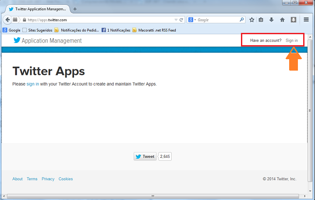Screen dimensions: 315x200
Task: Open the About footer link
Action: pyautogui.click(x=18, y=179)
